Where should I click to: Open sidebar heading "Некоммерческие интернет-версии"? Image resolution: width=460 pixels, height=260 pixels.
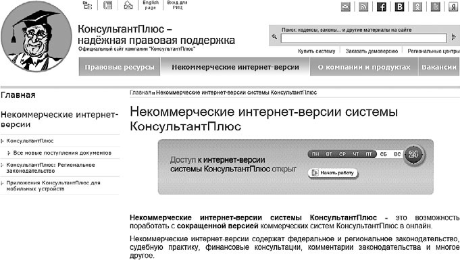click(59, 120)
